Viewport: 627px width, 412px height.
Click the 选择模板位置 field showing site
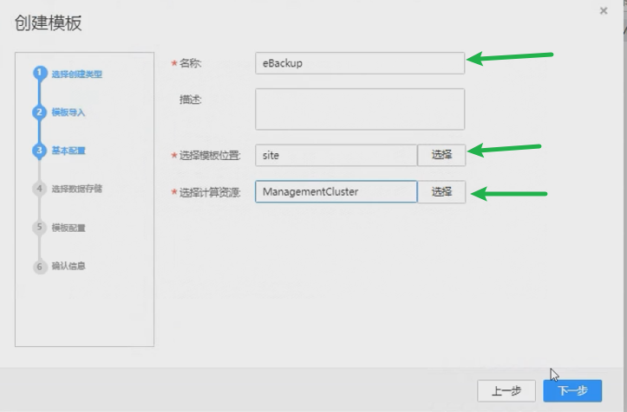pyautogui.click(x=336, y=155)
